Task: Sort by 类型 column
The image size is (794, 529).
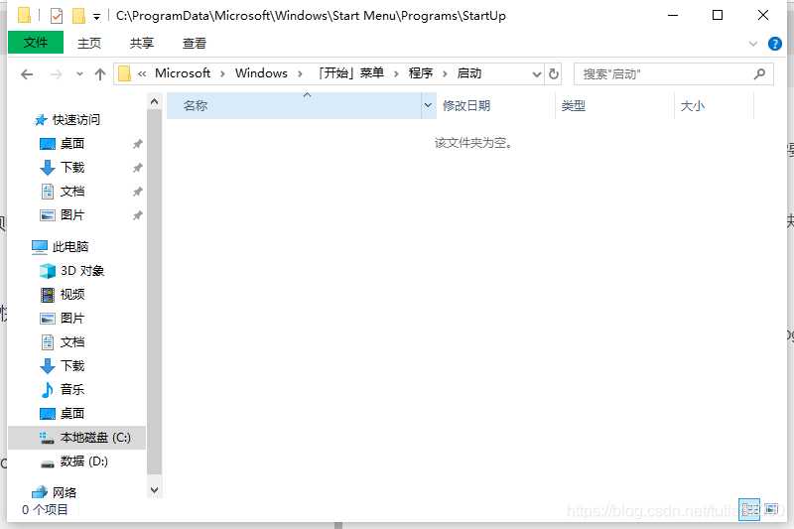Action: tap(614, 106)
